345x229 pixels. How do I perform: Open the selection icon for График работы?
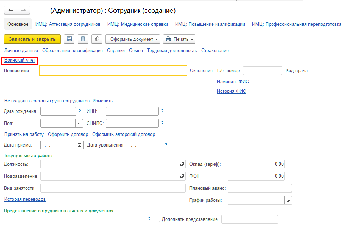288,200
